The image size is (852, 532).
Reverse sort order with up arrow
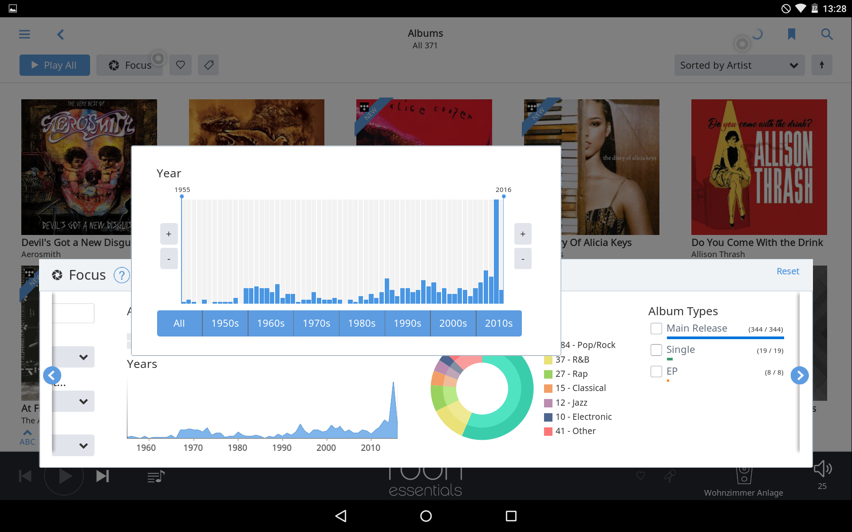click(822, 65)
